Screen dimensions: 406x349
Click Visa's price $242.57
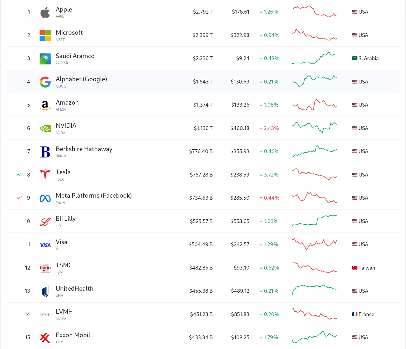point(240,244)
